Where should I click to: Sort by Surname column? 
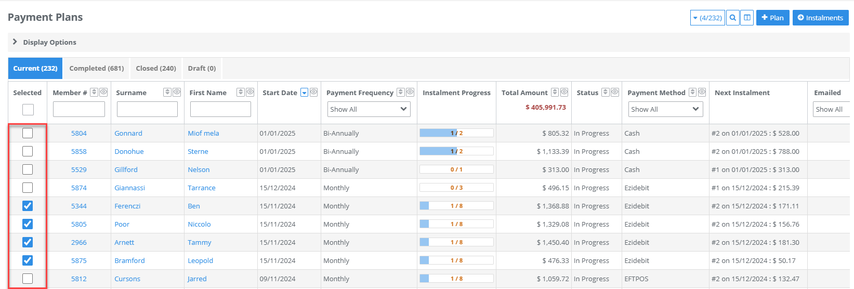coord(167,92)
